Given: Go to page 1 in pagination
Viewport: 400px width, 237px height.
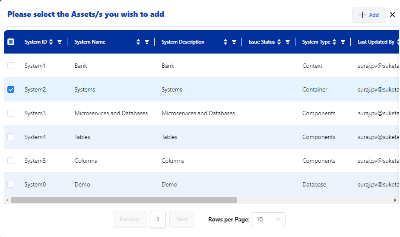Looking at the screenshot, I should click(158, 219).
